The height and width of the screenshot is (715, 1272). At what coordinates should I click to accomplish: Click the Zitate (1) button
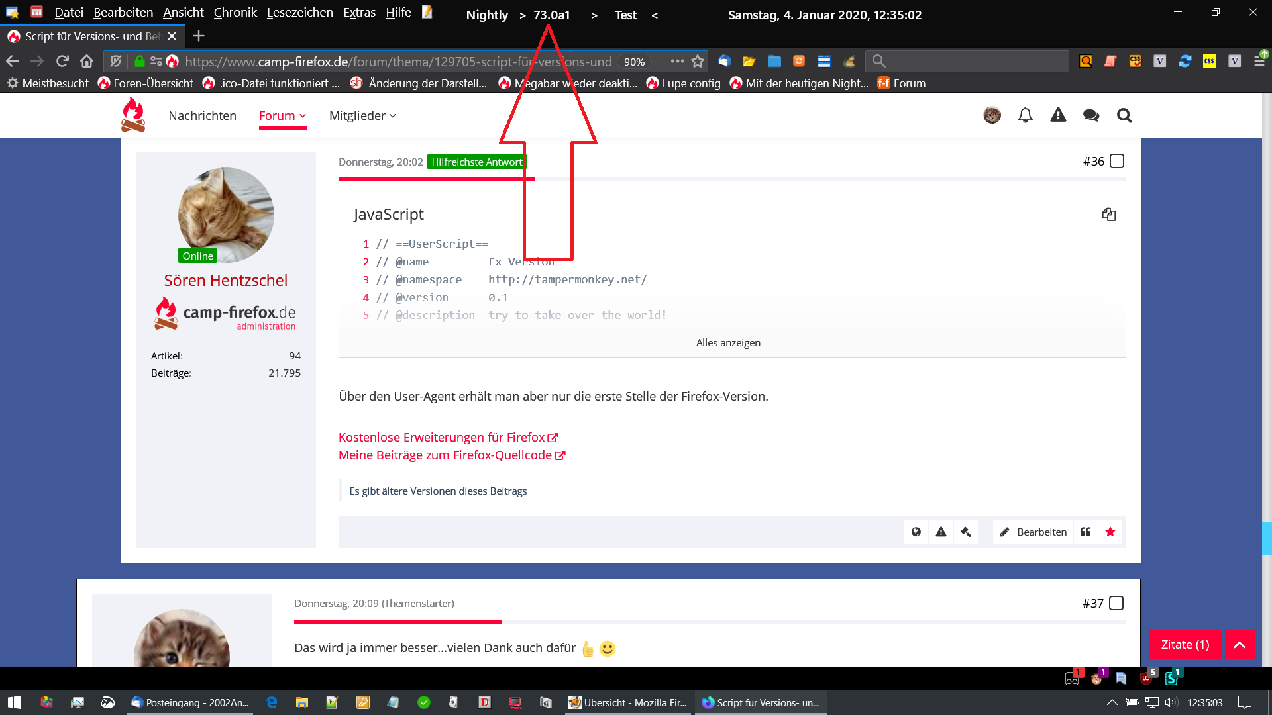[1185, 644]
